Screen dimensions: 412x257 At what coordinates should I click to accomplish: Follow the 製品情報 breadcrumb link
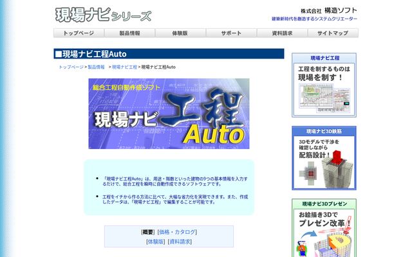pyautogui.click(x=96, y=67)
